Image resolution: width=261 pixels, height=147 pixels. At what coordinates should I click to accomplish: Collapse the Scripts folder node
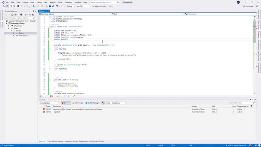pyautogui.click(x=11, y=31)
